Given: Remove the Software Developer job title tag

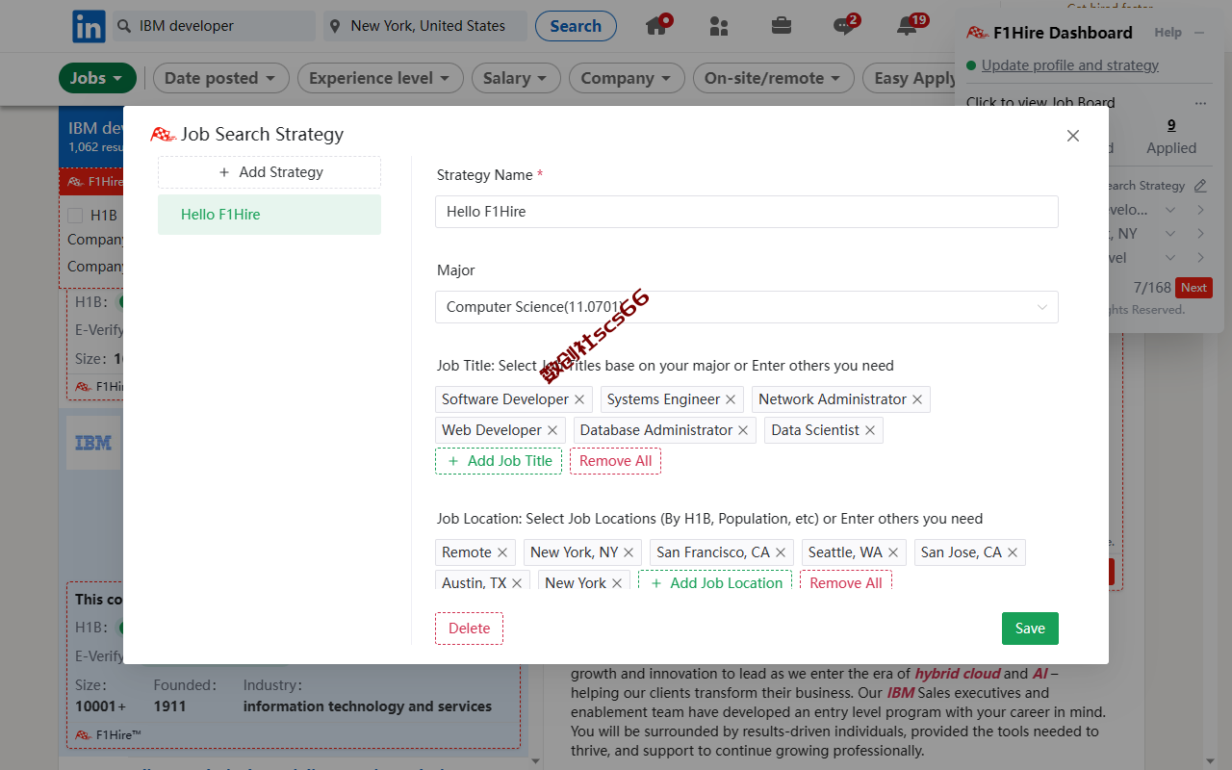Looking at the screenshot, I should (579, 399).
